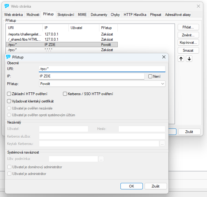Click the Přístup dialog app icon
The image size is (207, 197).
click(8, 57)
